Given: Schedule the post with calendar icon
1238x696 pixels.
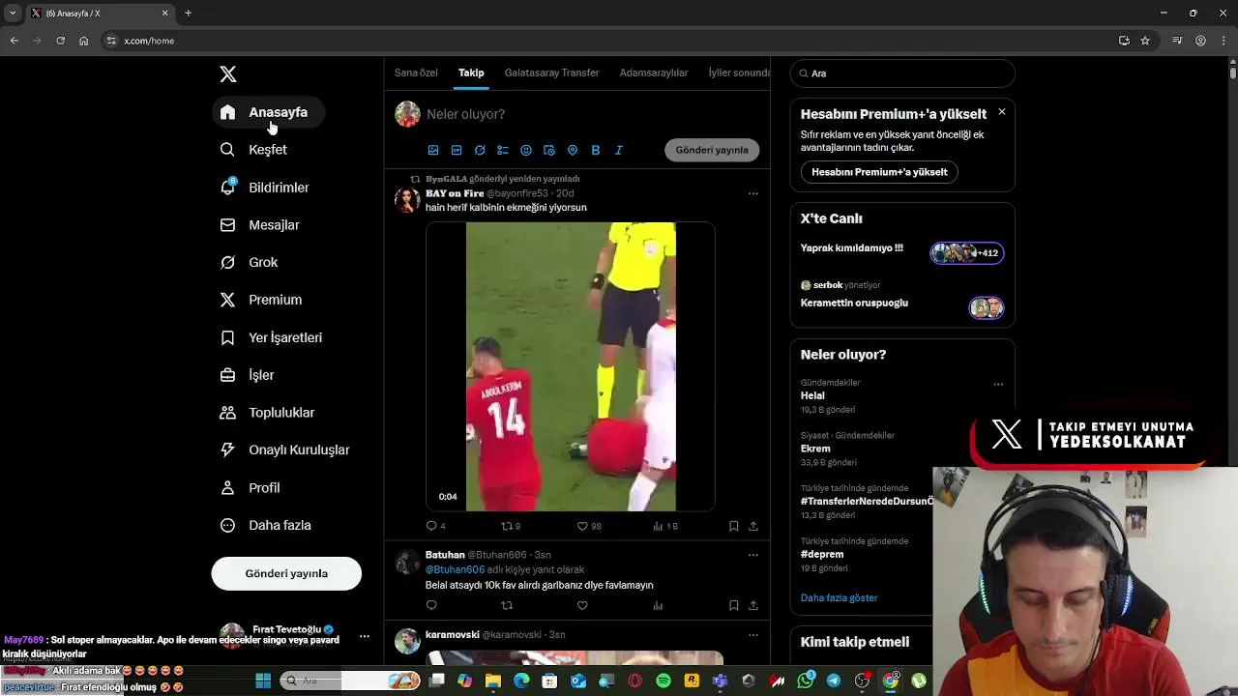Looking at the screenshot, I should click(549, 150).
